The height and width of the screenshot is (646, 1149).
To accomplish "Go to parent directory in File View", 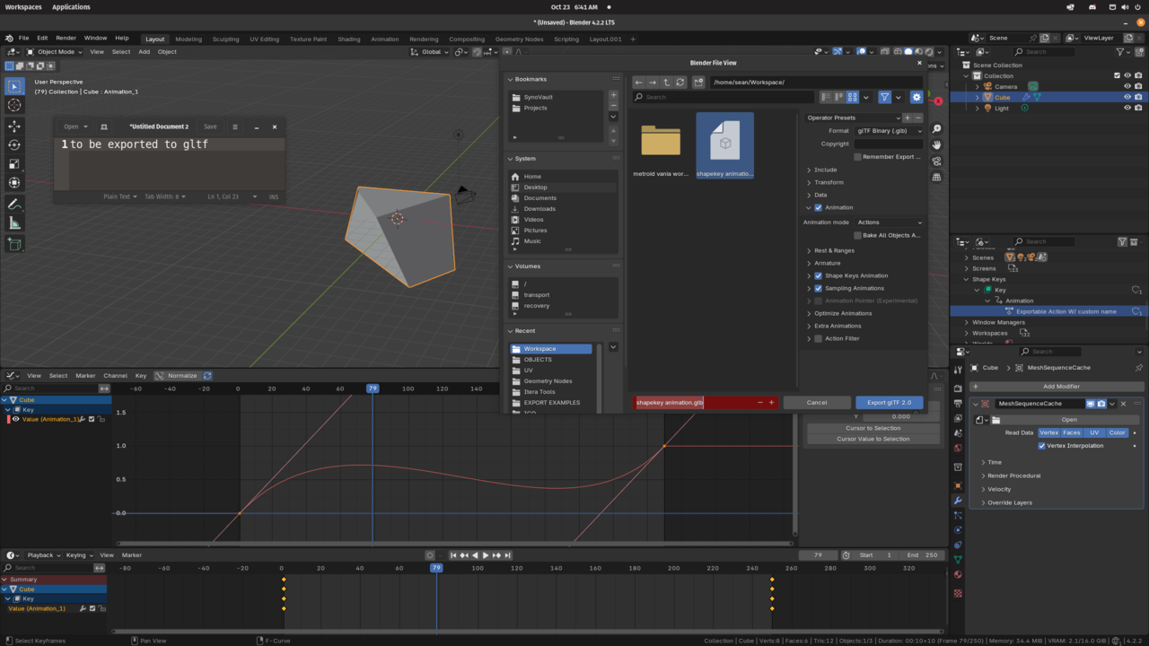I will [x=666, y=82].
